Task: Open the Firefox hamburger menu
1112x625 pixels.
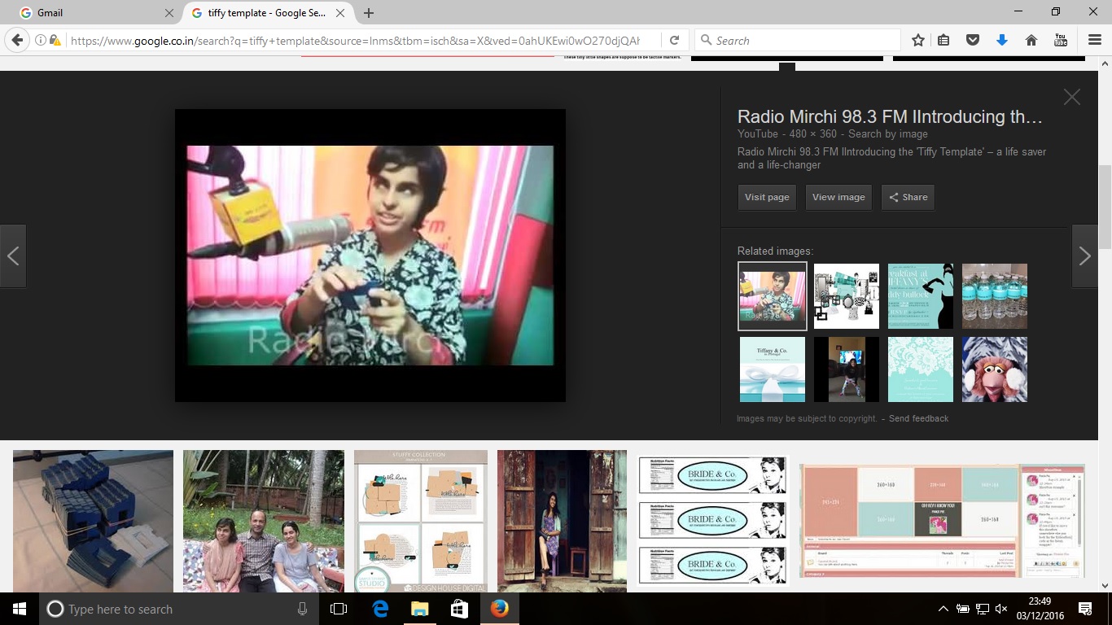Action: (1095, 41)
